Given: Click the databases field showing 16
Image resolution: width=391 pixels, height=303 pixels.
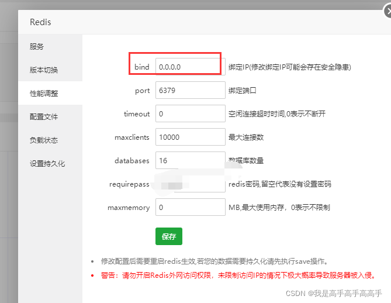Looking at the screenshot, I should 191,160.
